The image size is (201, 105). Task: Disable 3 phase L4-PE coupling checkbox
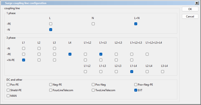pos(70,54)
